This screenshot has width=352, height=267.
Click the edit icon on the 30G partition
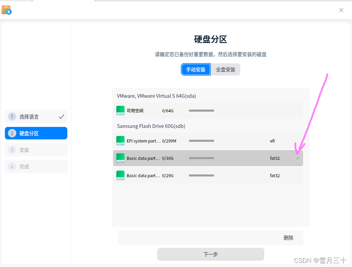(x=298, y=158)
